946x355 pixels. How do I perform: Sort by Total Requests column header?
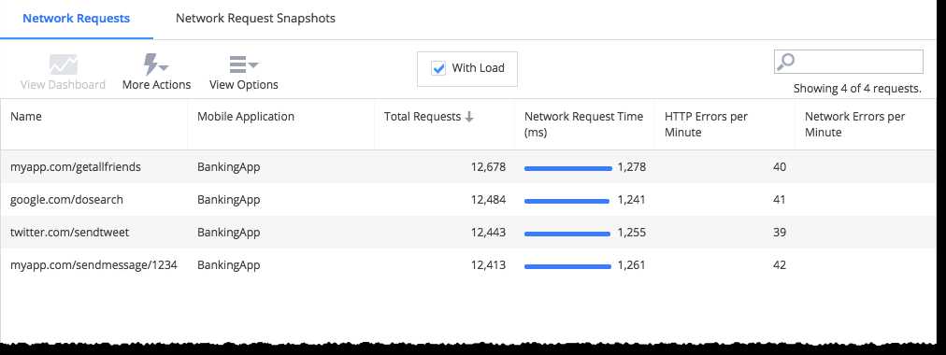(423, 117)
